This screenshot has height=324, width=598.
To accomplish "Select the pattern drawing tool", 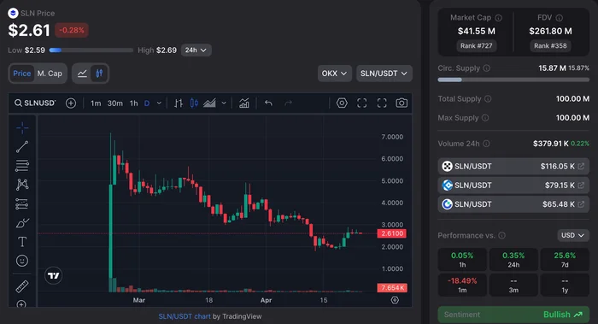I will (x=22, y=185).
